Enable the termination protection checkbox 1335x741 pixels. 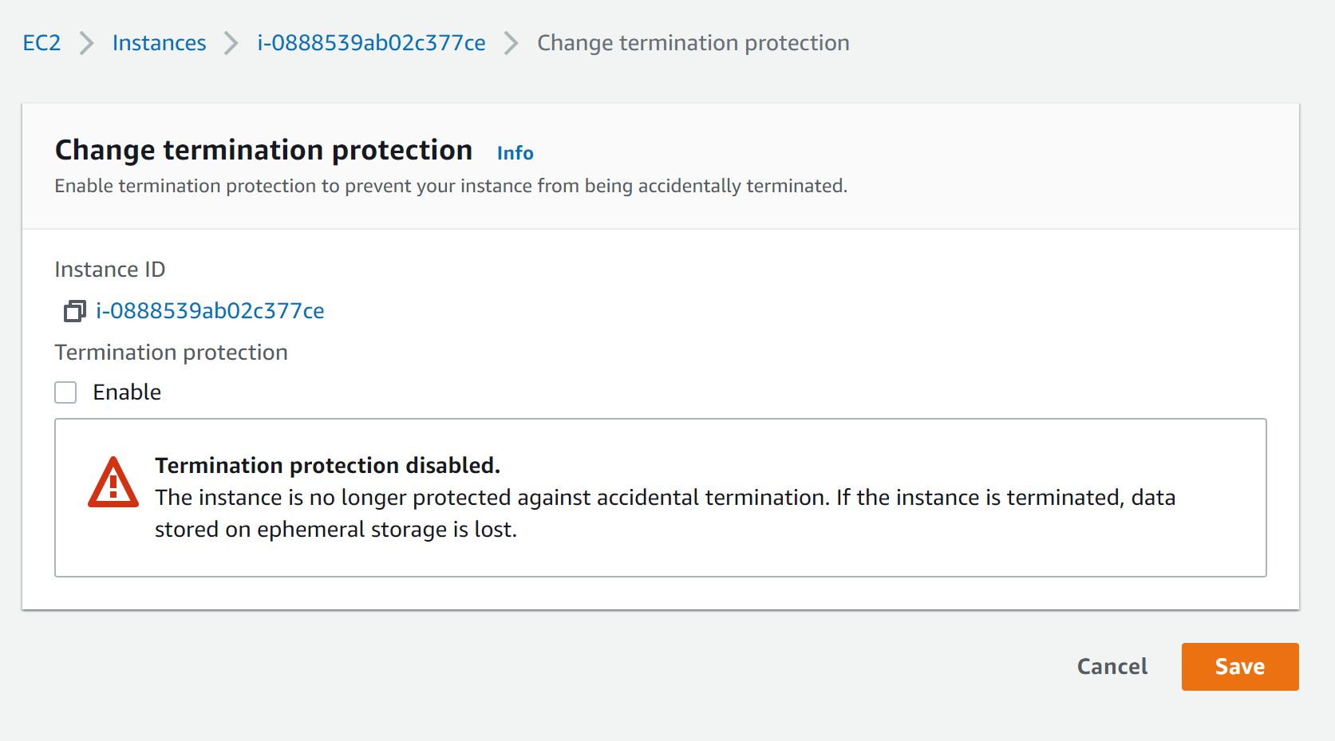(x=65, y=392)
